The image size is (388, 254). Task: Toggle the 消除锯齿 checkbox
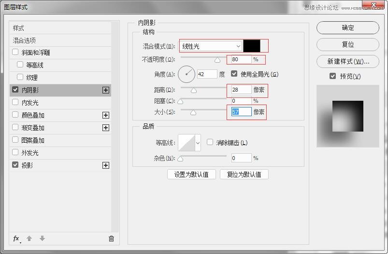click(x=210, y=142)
